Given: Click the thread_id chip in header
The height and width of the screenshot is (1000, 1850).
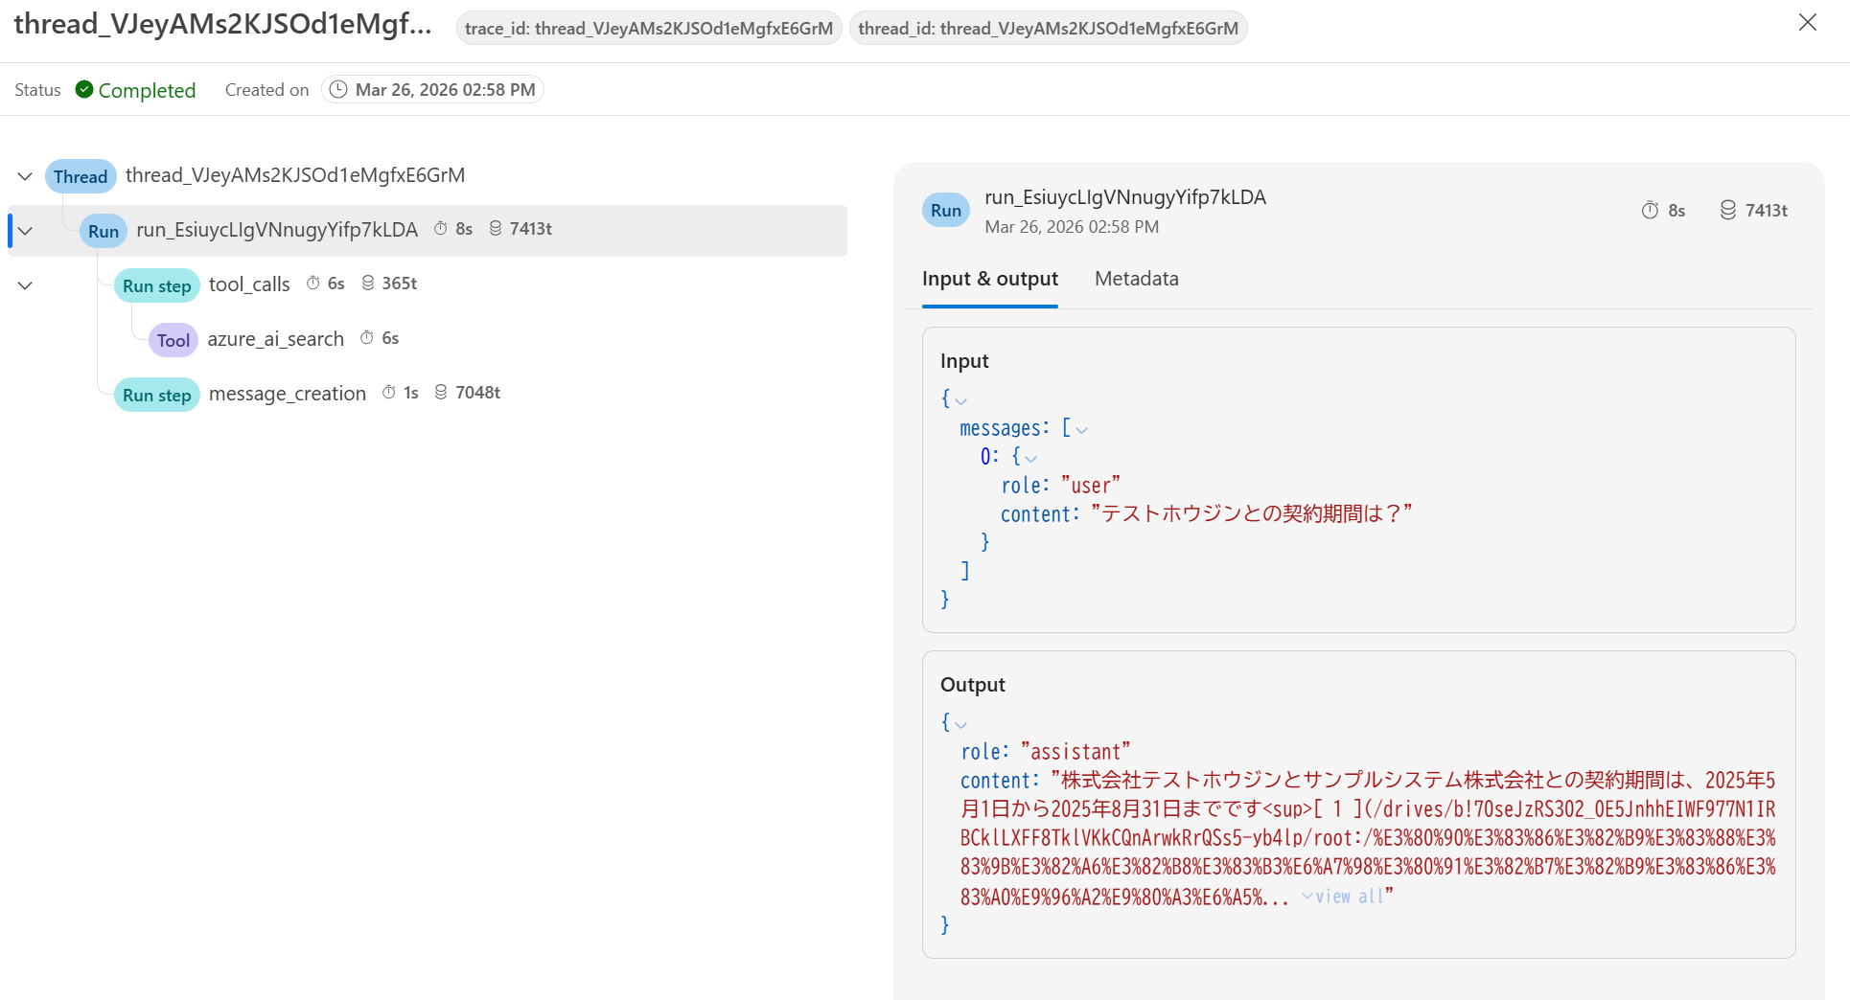Looking at the screenshot, I should [x=1048, y=28].
